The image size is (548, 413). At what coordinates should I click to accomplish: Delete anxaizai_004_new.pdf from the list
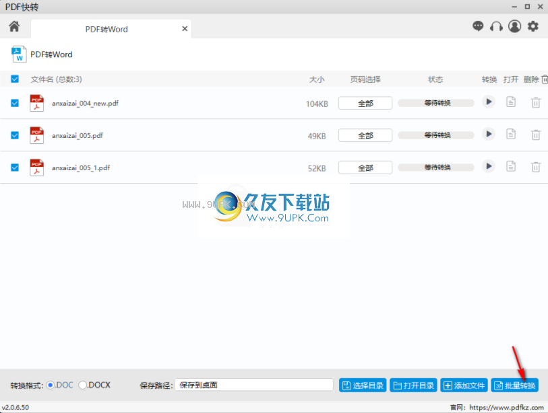click(x=536, y=102)
